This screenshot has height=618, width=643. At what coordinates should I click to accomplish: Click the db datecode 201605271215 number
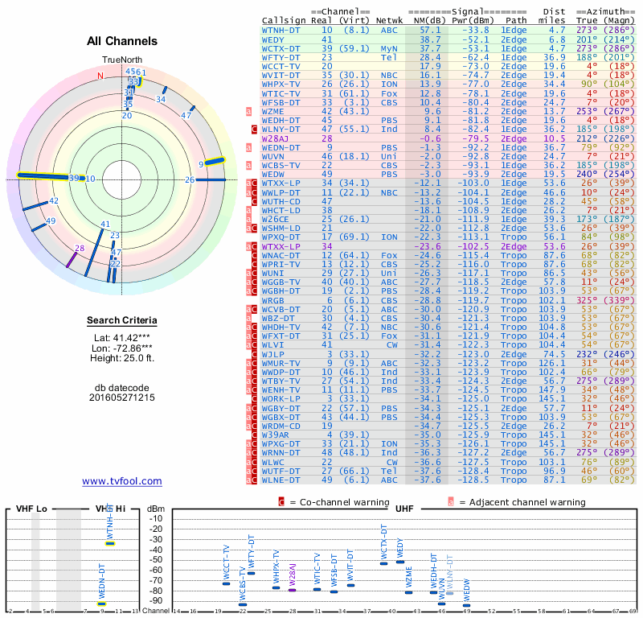pos(122,398)
